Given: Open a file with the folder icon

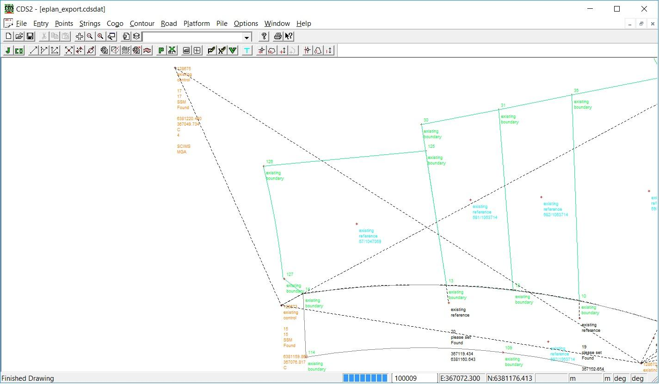Looking at the screenshot, I should point(19,37).
